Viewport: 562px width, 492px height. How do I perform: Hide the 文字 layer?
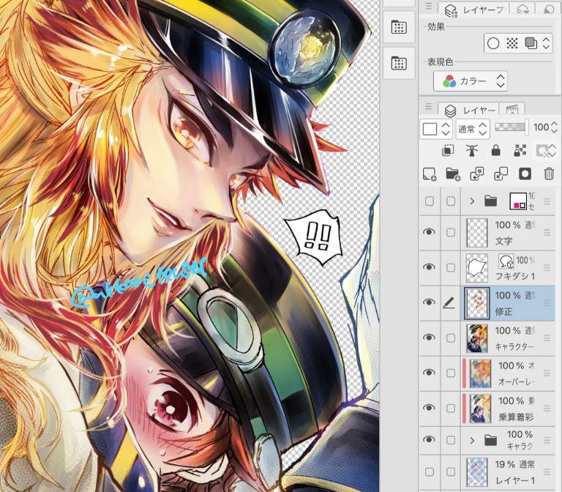point(429,232)
